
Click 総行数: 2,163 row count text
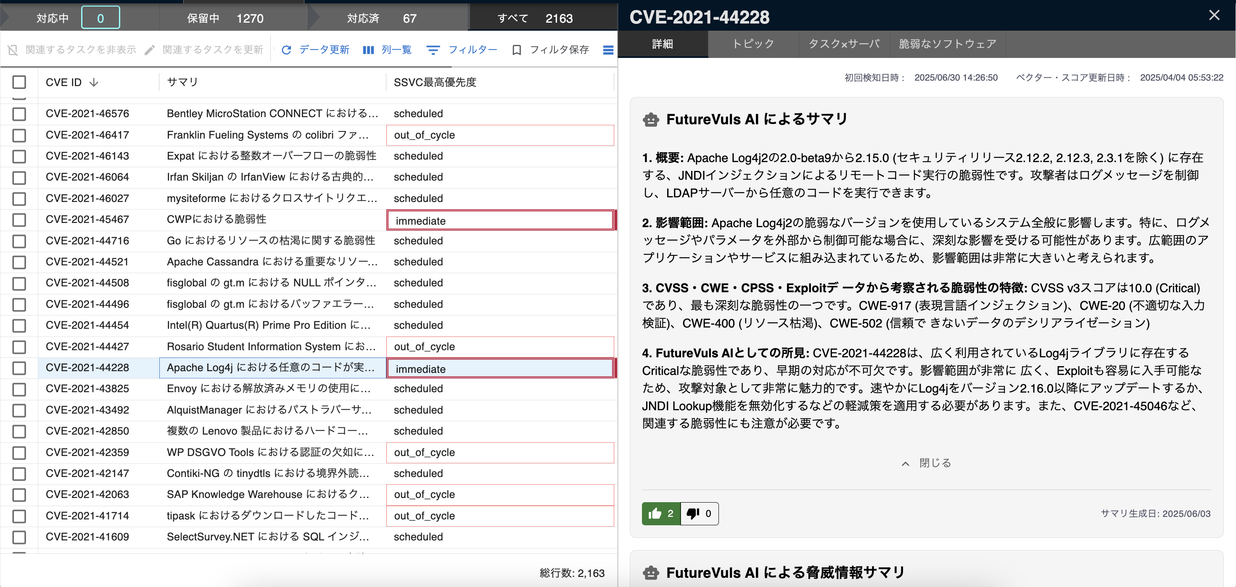(x=572, y=573)
